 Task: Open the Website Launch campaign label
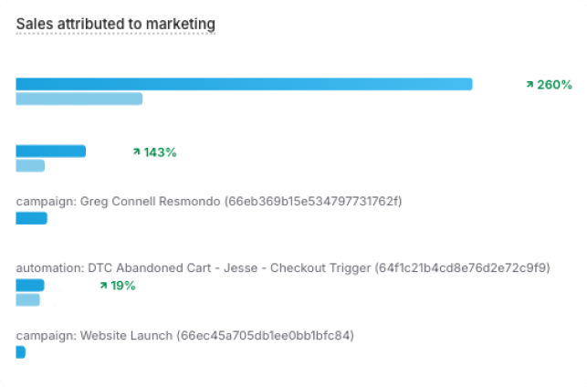click(94, 335)
